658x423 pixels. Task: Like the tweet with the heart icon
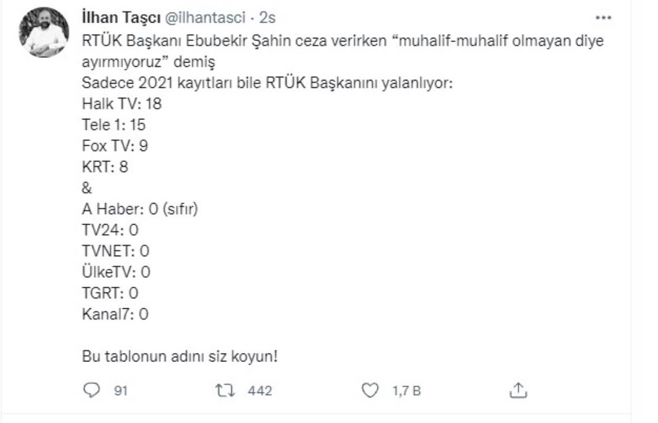coord(370,391)
